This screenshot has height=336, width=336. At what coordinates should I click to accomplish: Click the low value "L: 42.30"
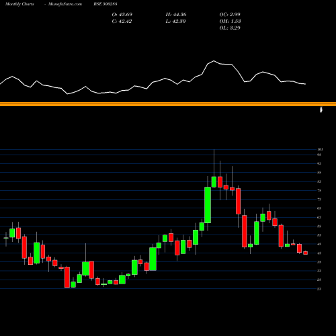[x=175, y=21]
